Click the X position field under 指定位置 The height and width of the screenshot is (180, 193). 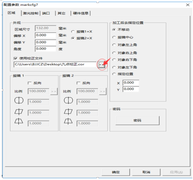tap(131, 83)
